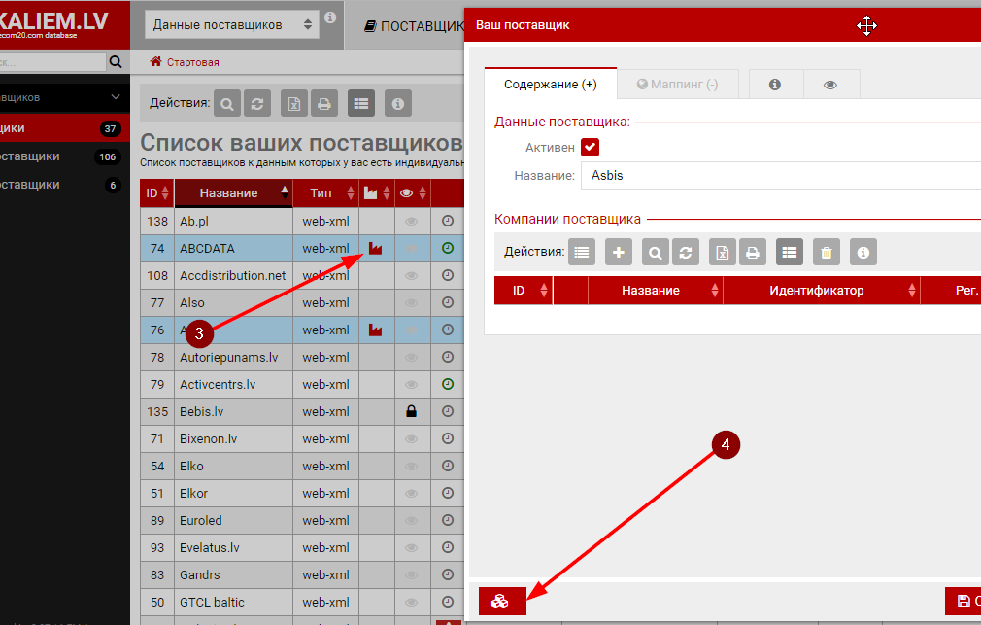Click the magnifier icon beside the sidebar search field

pyautogui.click(x=117, y=62)
